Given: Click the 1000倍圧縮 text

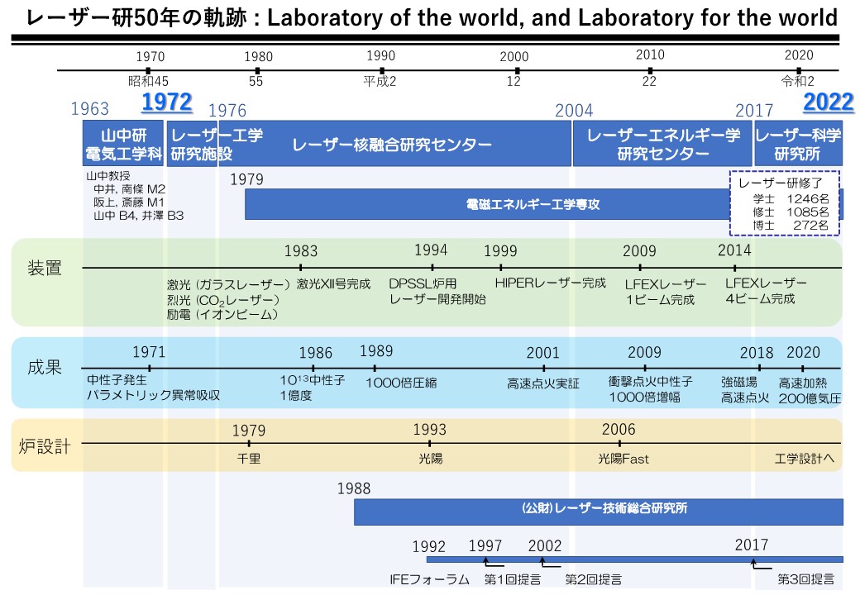Looking at the screenshot, I should [x=401, y=383].
